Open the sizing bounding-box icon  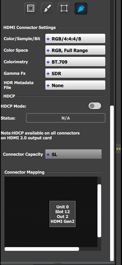pos(64,8)
